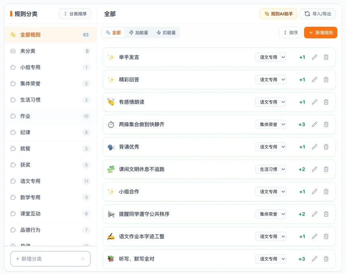Open category dropdown for 听写、默写全对
346x274 pixels.
coord(271,259)
